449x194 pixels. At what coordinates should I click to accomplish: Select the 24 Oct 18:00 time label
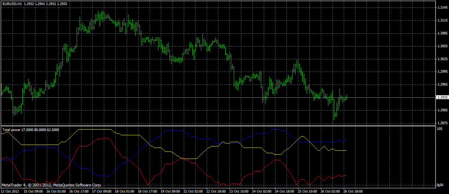(x=284, y=191)
